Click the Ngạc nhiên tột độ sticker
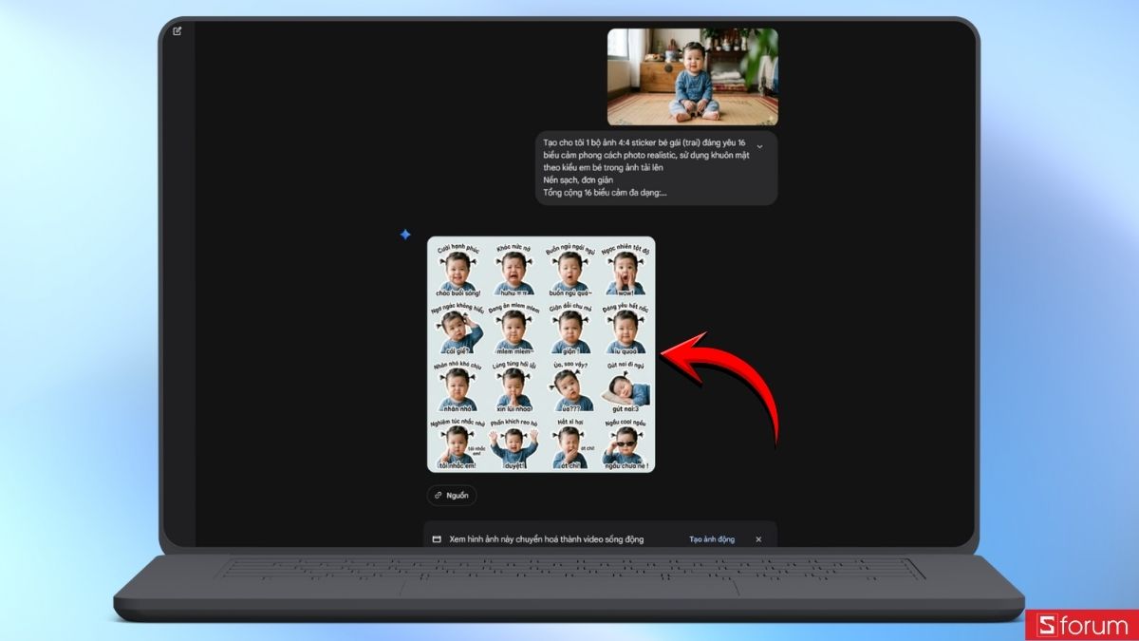 pyautogui.click(x=625, y=273)
